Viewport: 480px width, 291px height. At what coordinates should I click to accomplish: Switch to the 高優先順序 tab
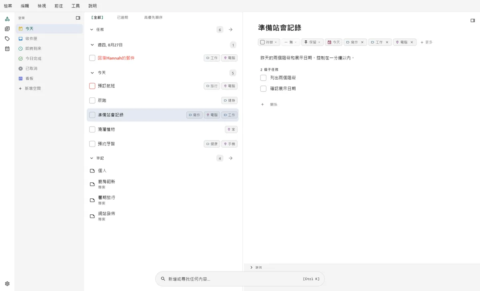point(153,18)
